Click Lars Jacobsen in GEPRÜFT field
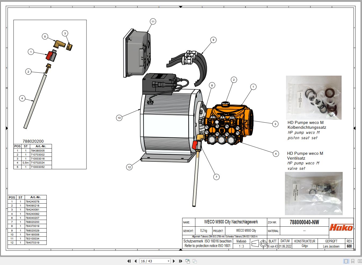The width and height of the screenshot is (362, 265). click(331, 246)
